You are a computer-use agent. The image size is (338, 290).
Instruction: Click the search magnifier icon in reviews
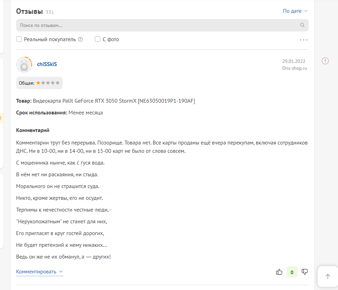302,25
